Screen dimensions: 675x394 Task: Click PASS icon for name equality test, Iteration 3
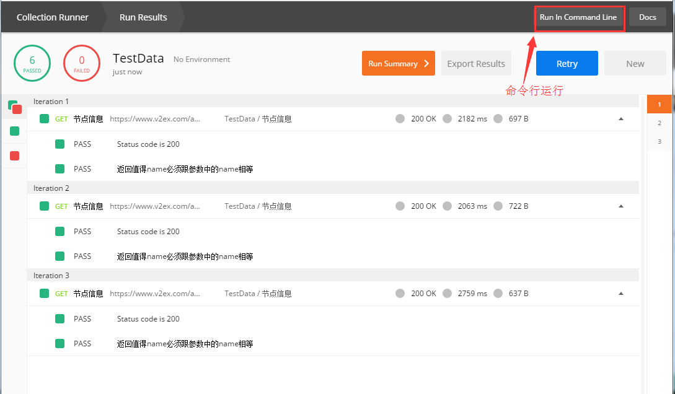tap(60, 343)
